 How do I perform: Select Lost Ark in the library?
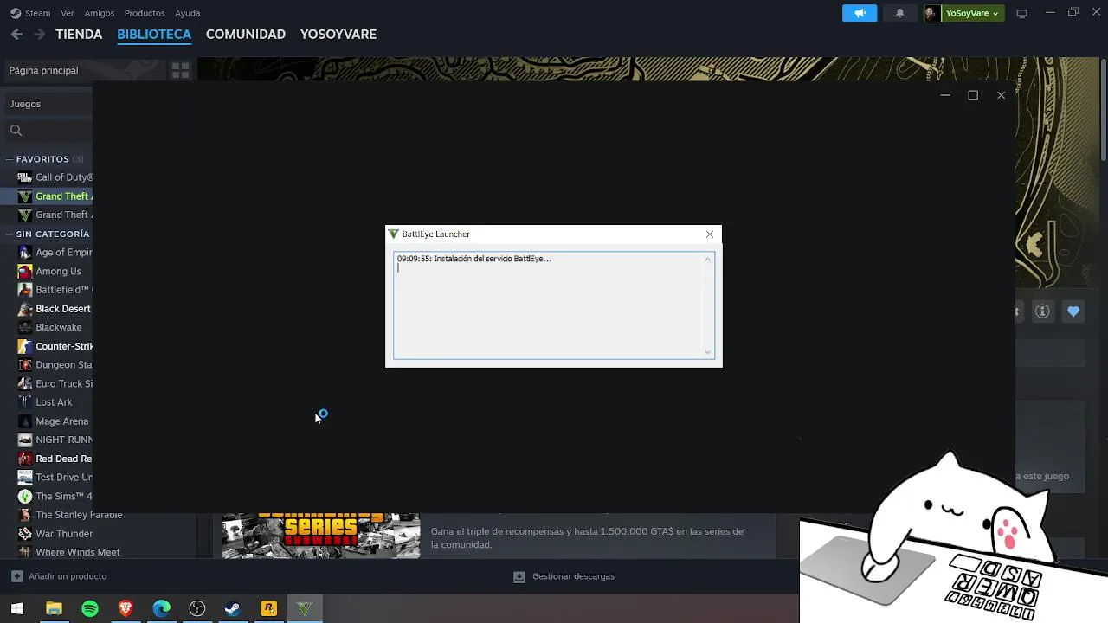click(54, 402)
